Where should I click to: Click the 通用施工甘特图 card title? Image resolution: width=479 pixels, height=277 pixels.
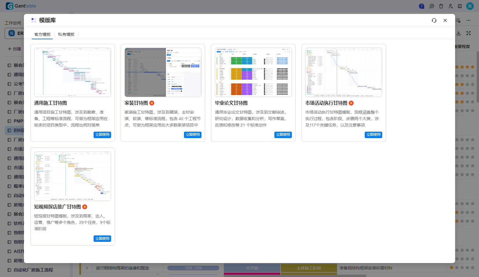click(50, 103)
